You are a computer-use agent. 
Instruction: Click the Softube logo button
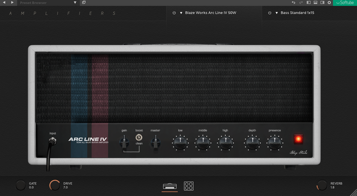[345, 3]
